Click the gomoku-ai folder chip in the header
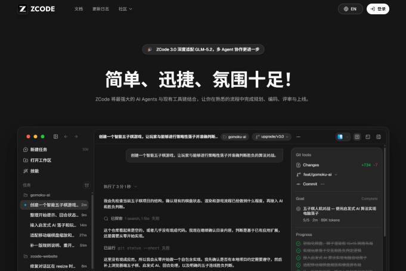The image size is (406, 271). tap(235, 137)
